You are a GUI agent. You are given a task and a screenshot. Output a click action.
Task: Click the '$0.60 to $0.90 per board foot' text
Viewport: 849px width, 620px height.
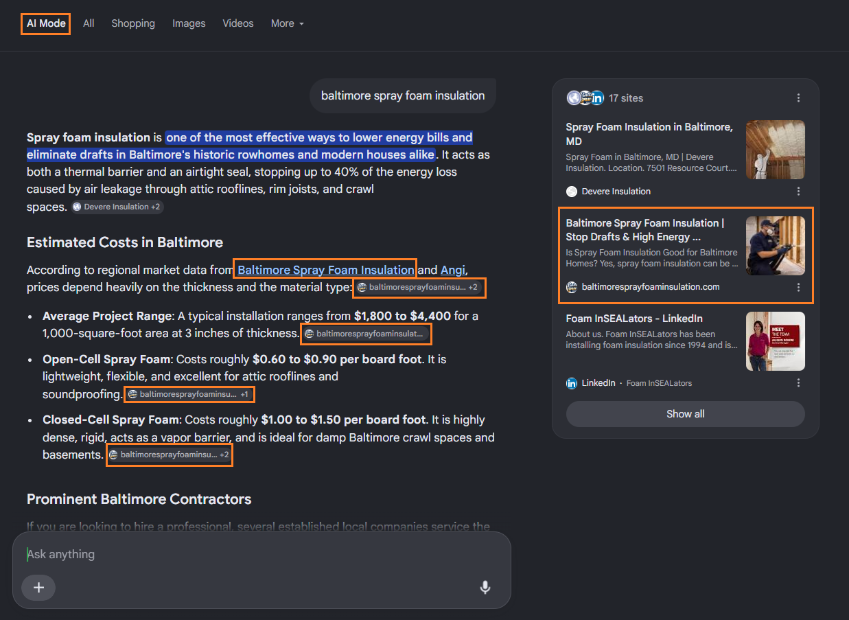tap(337, 359)
